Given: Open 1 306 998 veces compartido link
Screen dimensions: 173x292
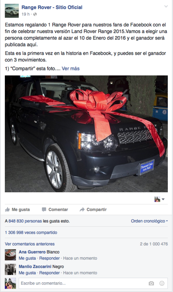Looking at the screenshot, I should pyautogui.click(x=31, y=232).
